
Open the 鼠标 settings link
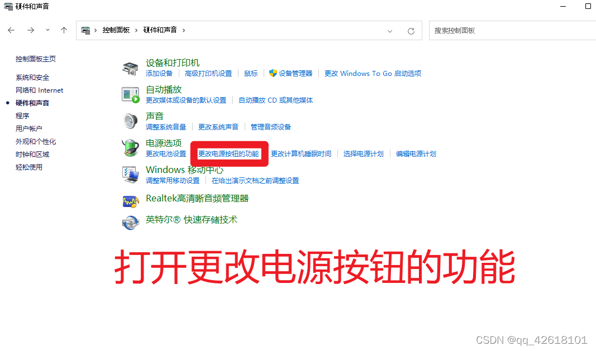[251, 74]
